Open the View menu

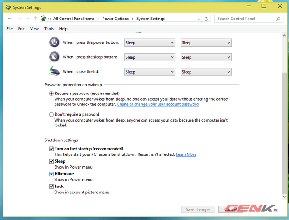point(34,29)
